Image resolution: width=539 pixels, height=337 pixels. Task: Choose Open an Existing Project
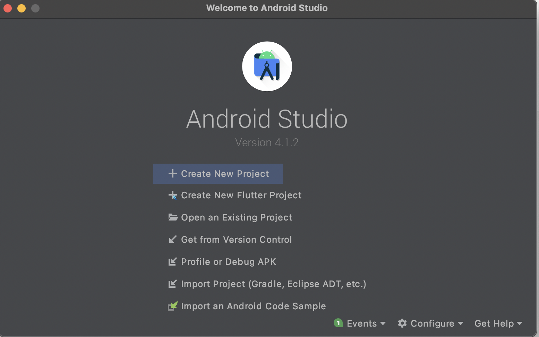(x=230, y=217)
